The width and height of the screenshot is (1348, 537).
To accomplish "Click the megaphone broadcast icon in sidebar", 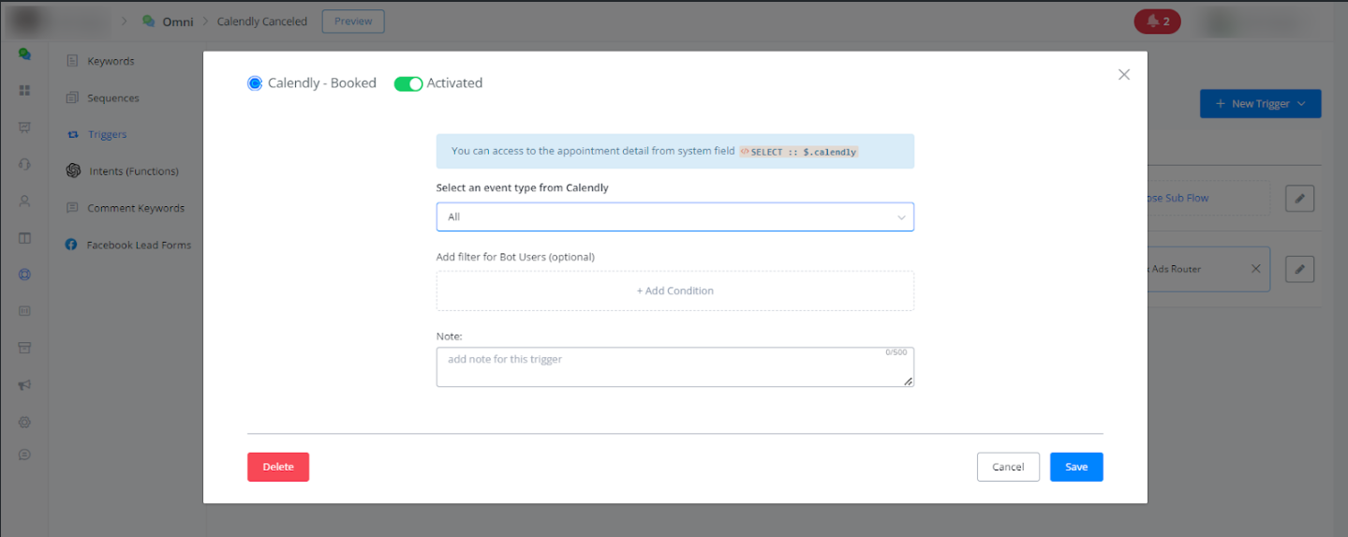I will pos(25,384).
